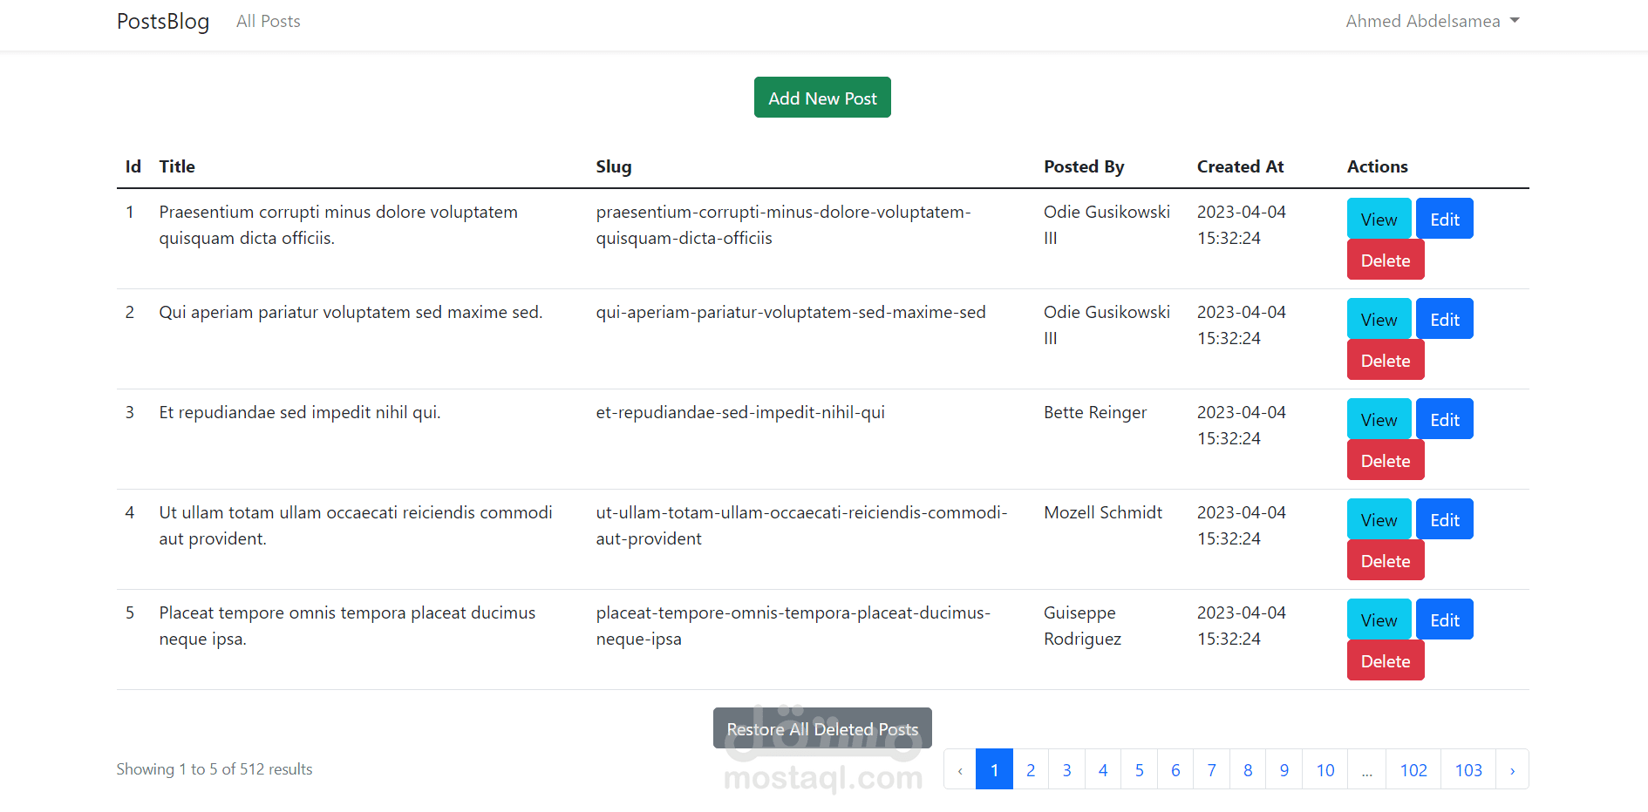Click the Add New Post button
This screenshot has height=812, width=1648.
click(822, 98)
